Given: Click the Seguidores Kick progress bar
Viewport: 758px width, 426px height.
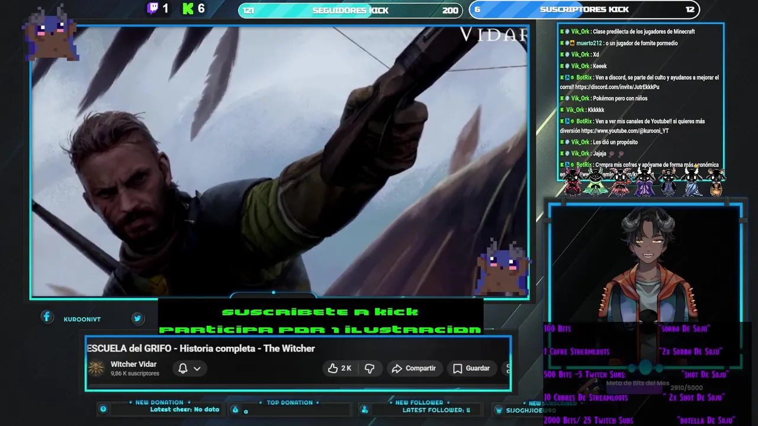Looking at the screenshot, I should pos(350,10).
